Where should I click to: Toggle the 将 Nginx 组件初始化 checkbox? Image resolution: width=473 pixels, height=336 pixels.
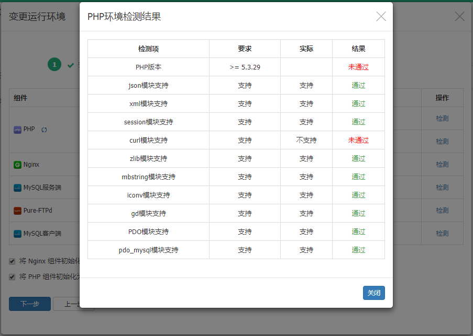12,261
